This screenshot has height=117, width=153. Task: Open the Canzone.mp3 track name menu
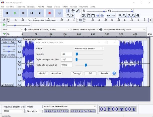(10, 39)
